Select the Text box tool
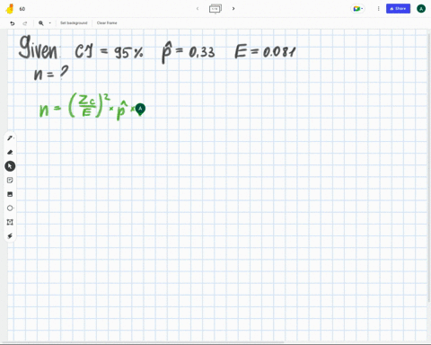This screenshot has height=345, width=431. (10, 222)
